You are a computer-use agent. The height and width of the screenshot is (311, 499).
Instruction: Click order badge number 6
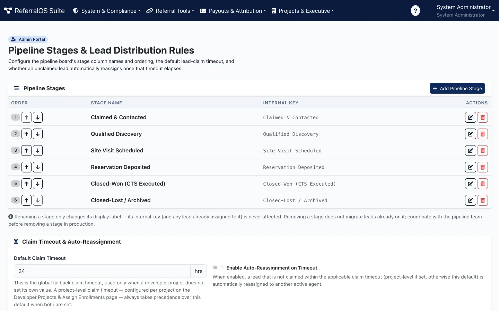[x=16, y=200]
